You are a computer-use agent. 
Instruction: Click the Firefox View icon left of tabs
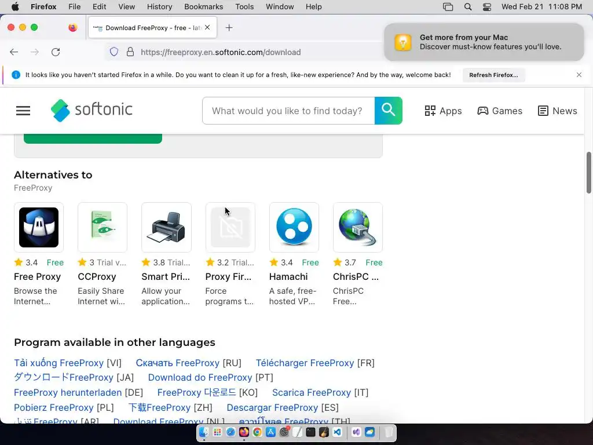point(72,27)
